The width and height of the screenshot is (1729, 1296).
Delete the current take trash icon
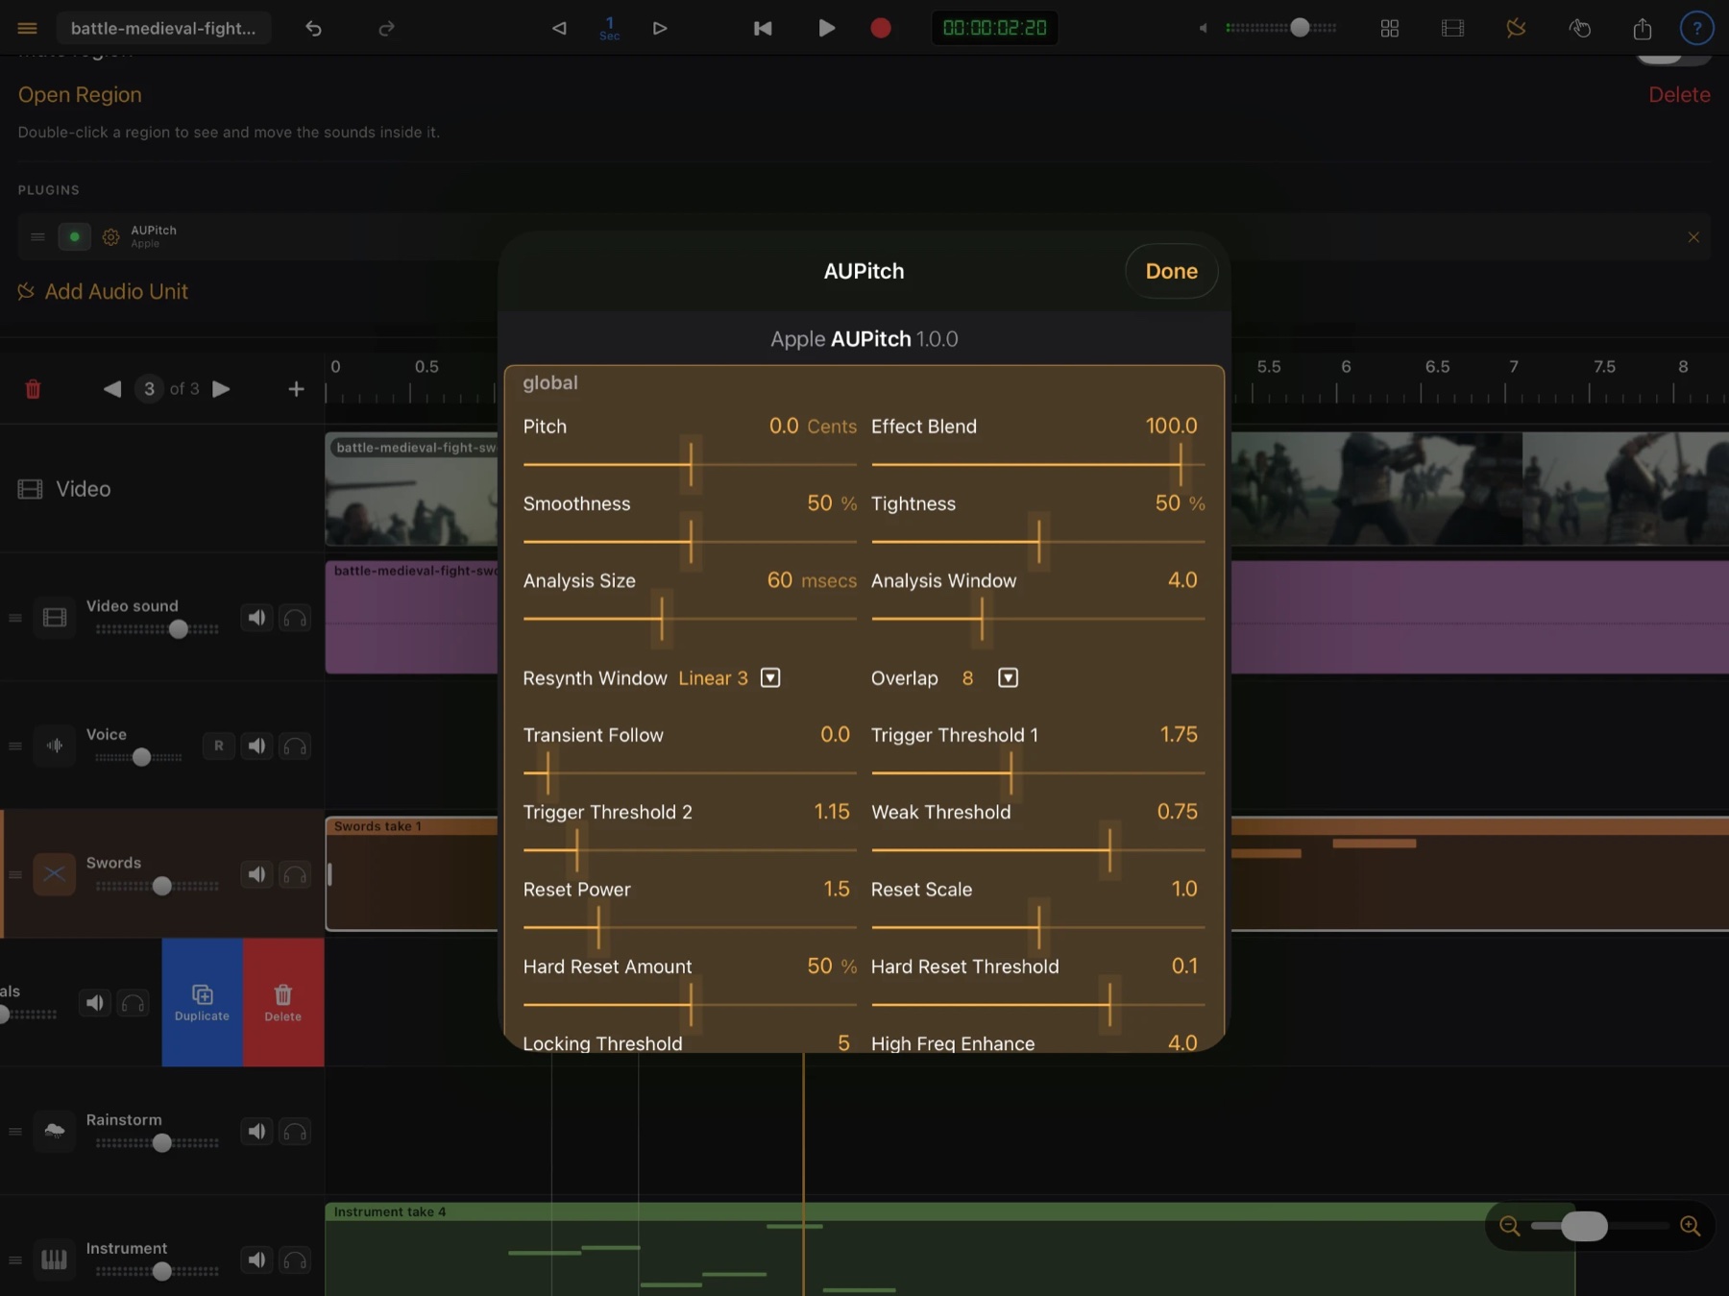tap(33, 389)
